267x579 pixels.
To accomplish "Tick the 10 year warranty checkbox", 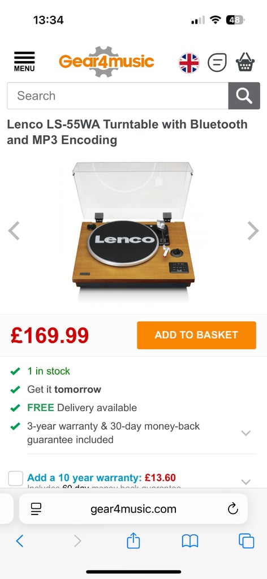I will click(x=15, y=478).
